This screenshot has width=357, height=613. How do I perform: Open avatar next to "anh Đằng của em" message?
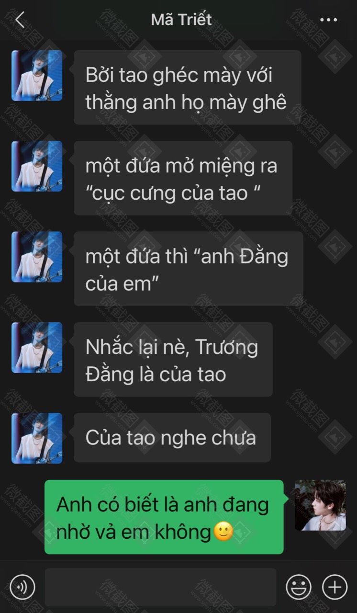coord(37,257)
